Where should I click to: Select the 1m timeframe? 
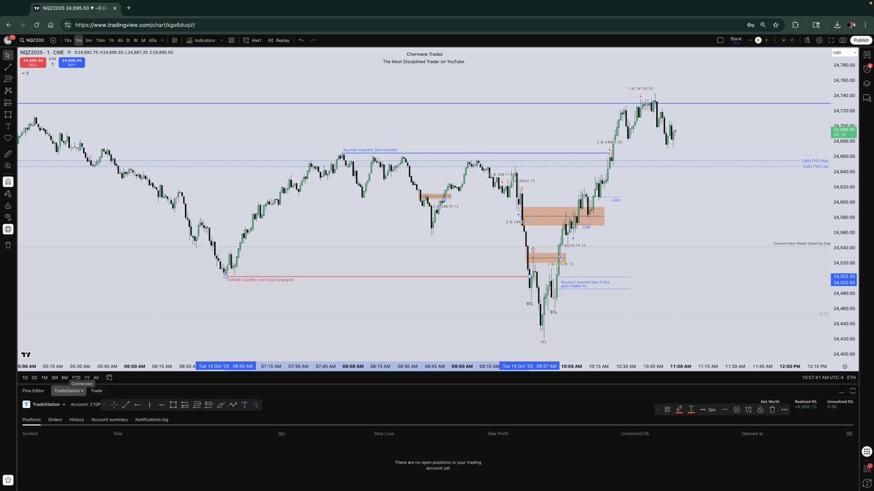pos(78,41)
